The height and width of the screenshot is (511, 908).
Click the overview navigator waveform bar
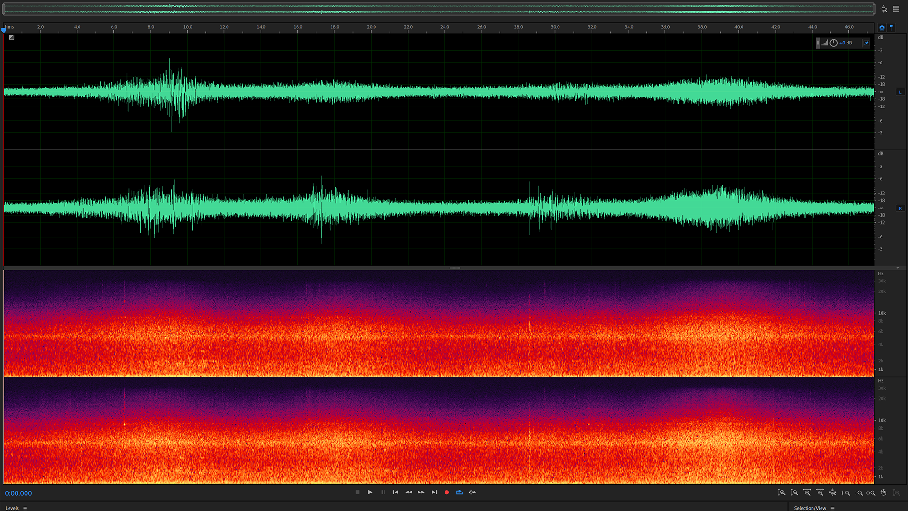[x=439, y=9]
